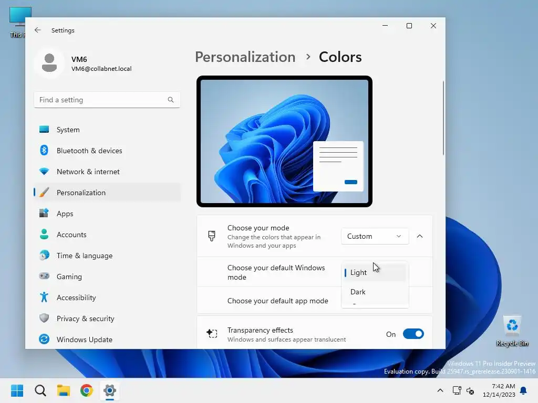This screenshot has width=538, height=403.
Task: Click the network display tray icon
Action: click(x=457, y=390)
